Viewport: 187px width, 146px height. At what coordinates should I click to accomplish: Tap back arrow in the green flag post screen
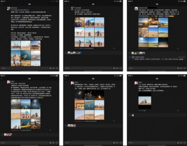(65, 4)
